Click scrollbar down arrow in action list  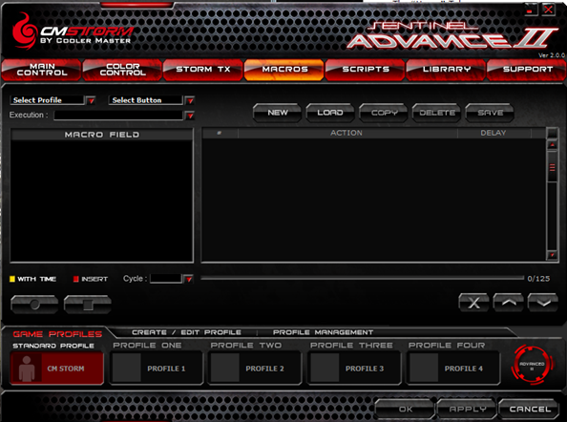[552, 255]
